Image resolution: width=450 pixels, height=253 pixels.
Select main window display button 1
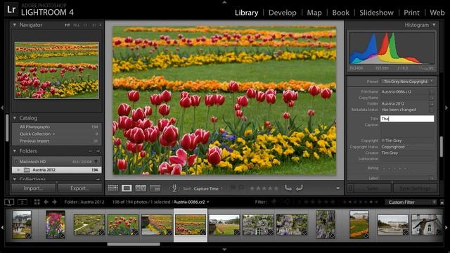coord(9,202)
